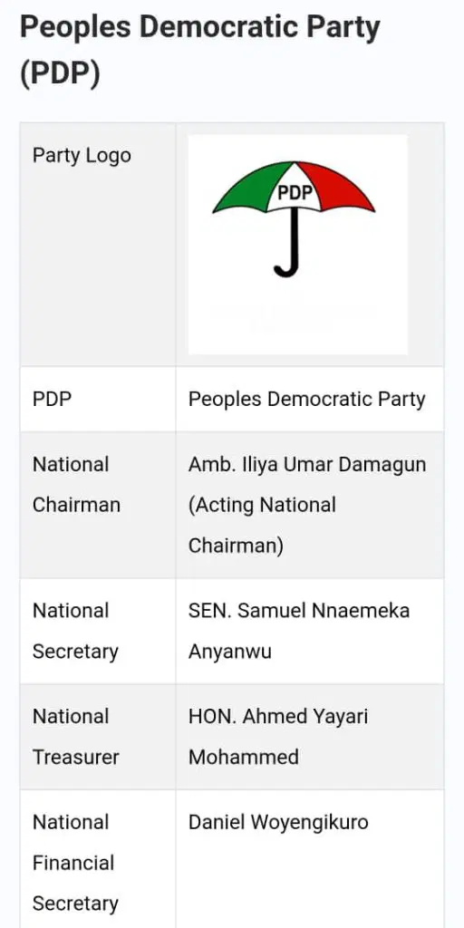Select the name Amb. Iliya Umar Damagun
The image size is (464, 928).
click(307, 465)
